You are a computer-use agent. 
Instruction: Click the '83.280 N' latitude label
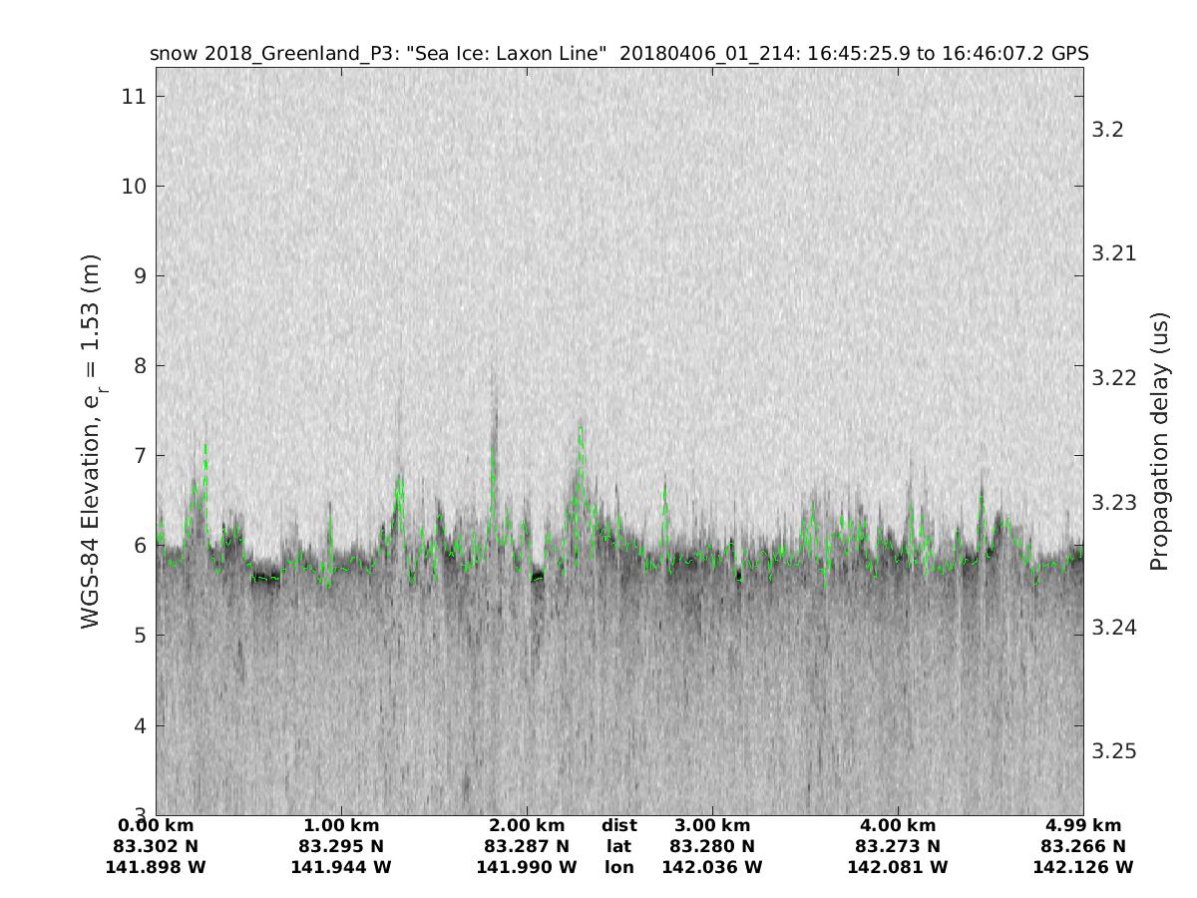click(712, 846)
